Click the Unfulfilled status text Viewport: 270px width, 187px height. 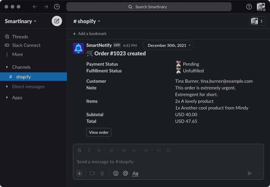(193, 71)
